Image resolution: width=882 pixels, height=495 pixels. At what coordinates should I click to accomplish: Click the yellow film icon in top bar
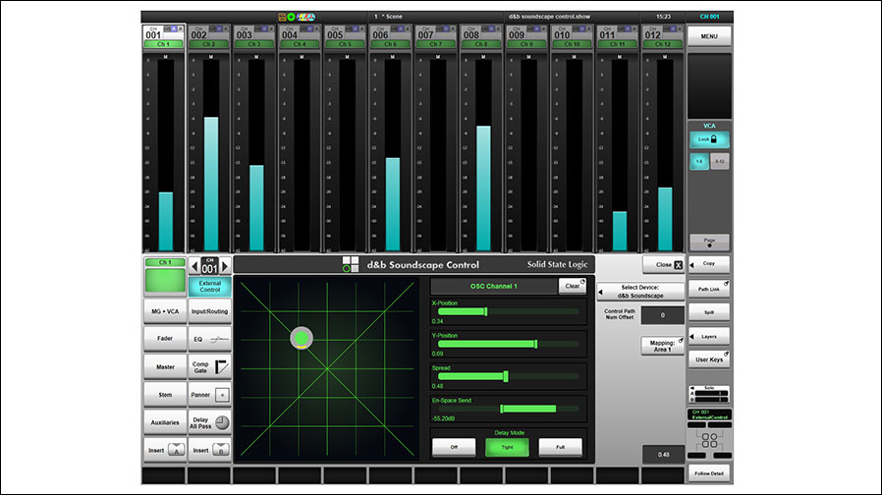point(282,17)
